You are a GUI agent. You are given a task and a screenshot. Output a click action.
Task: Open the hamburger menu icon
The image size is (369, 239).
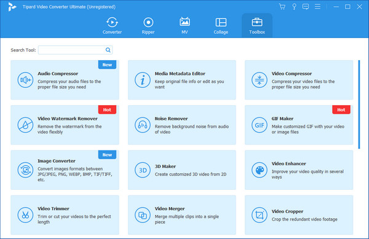[x=317, y=7]
